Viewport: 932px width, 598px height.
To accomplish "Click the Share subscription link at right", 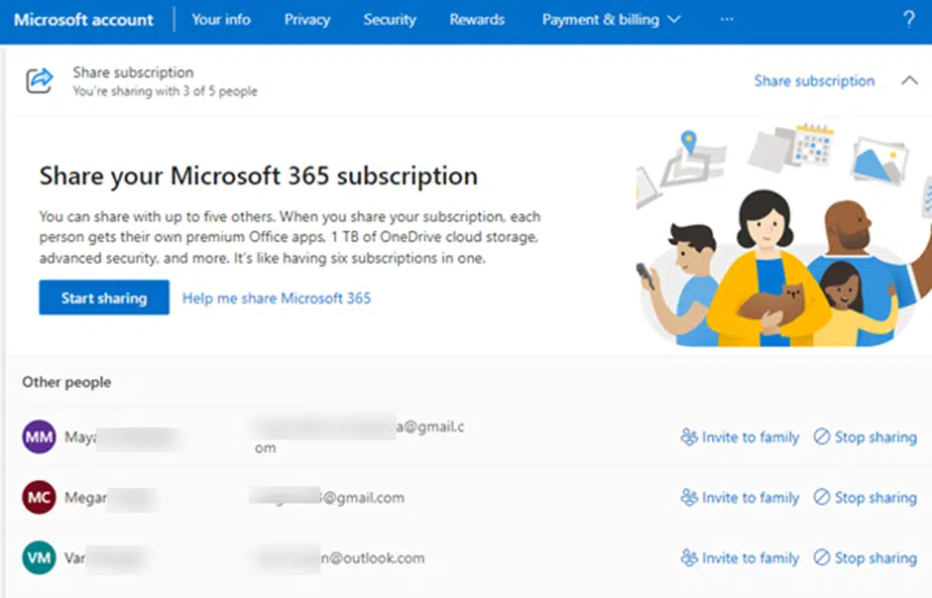I will 814,81.
